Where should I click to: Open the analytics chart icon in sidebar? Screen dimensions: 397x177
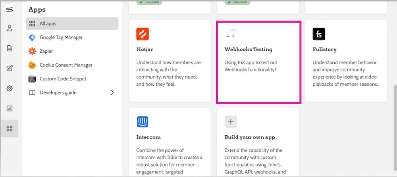[10, 108]
